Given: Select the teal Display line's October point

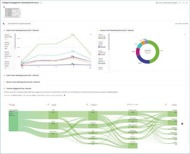Looking at the screenshot, I should click(x=73, y=51).
